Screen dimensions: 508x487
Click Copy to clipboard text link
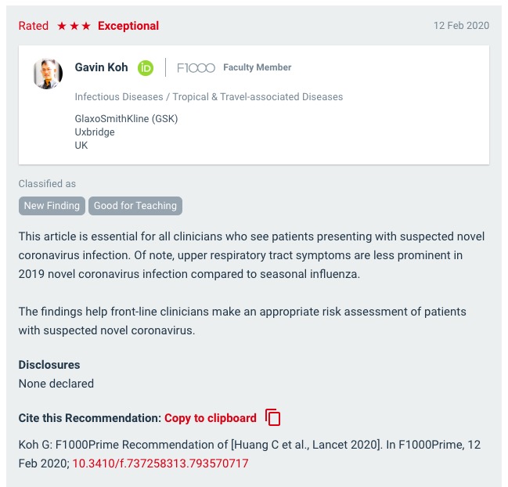(211, 418)
